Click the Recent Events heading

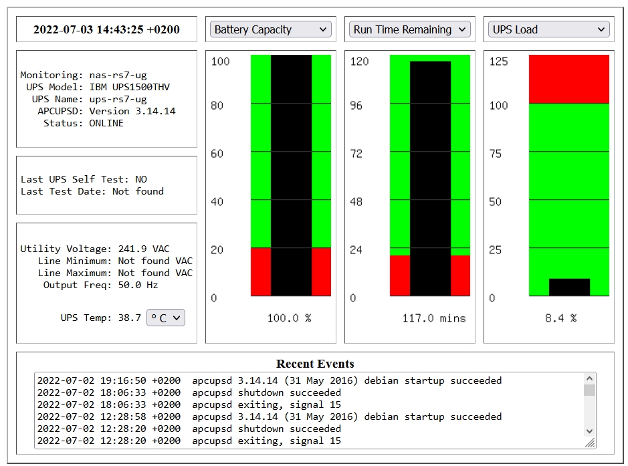coord(314,364)
